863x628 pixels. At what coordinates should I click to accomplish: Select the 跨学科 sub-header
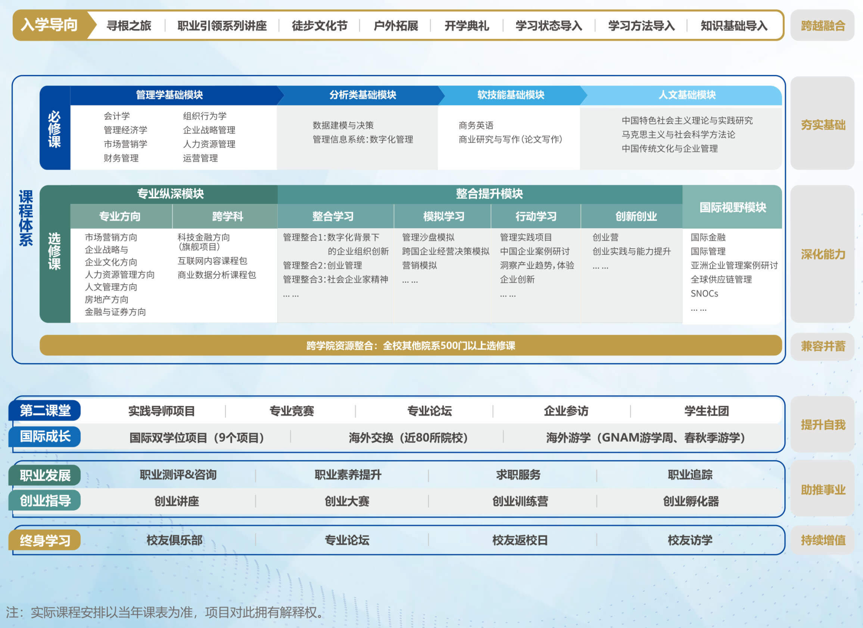[228, 216]
